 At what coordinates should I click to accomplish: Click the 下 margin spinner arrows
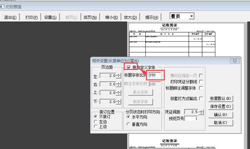(x=118, y=102)
